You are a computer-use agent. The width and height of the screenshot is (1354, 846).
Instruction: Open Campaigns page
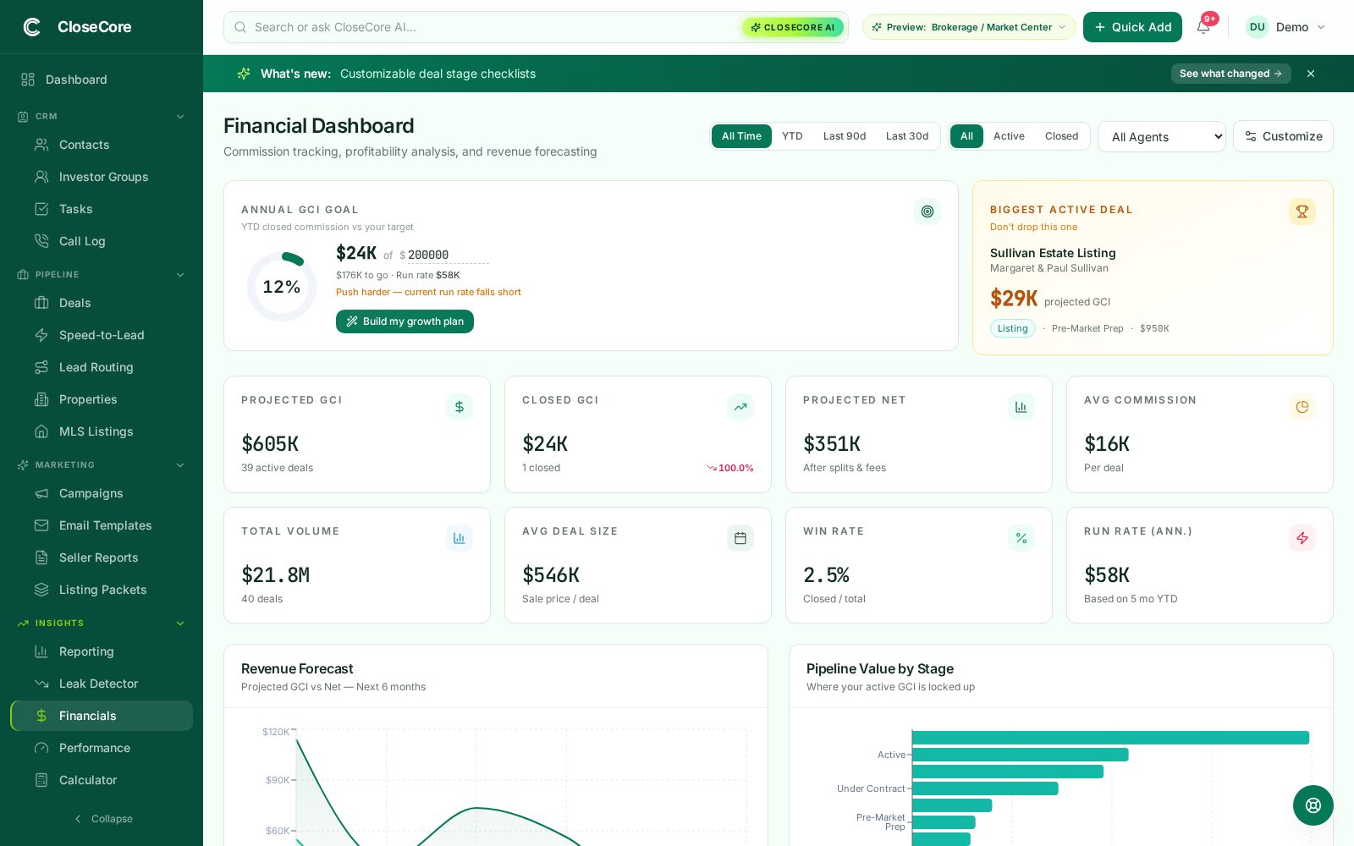coord(102,493)
